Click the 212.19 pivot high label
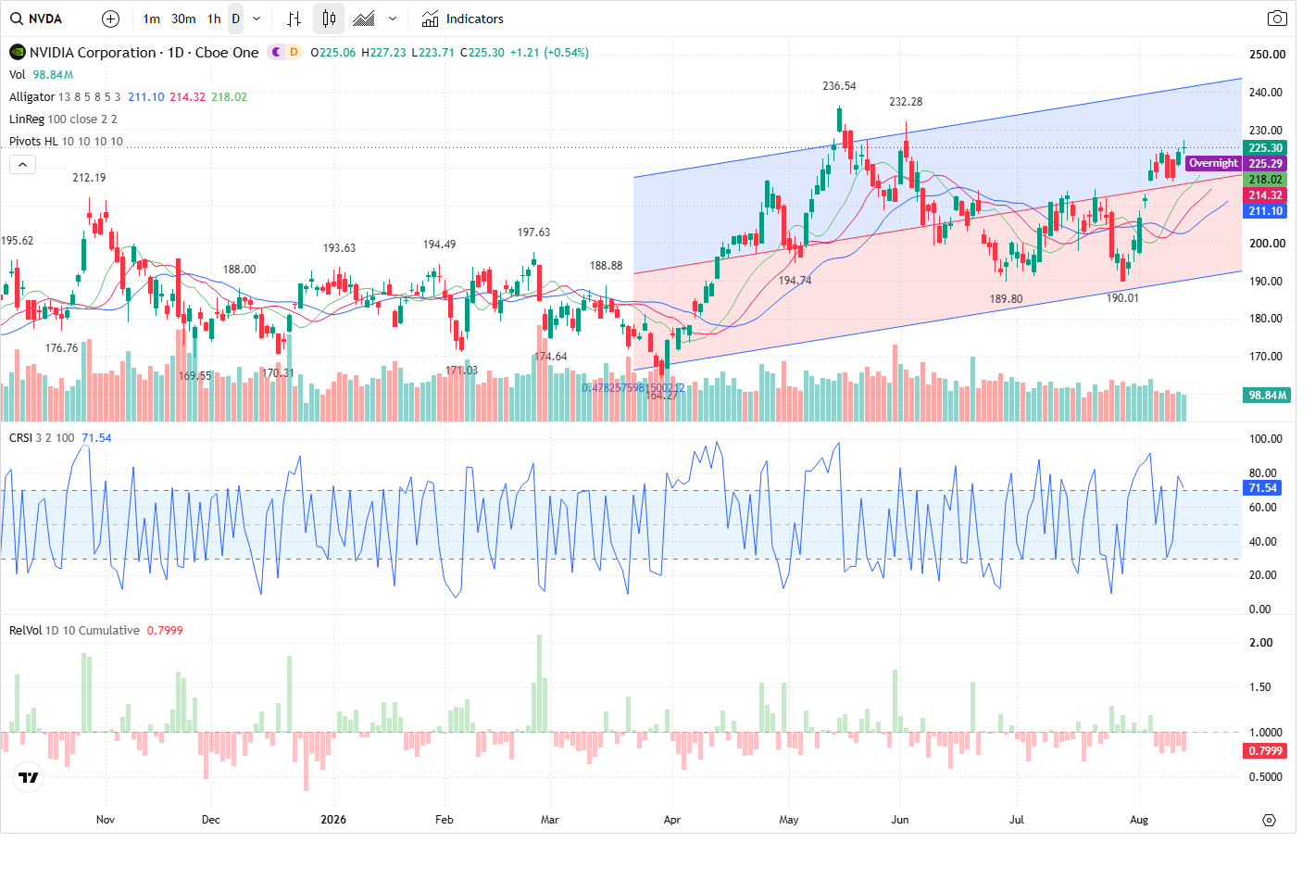 [x=89, y=178]
